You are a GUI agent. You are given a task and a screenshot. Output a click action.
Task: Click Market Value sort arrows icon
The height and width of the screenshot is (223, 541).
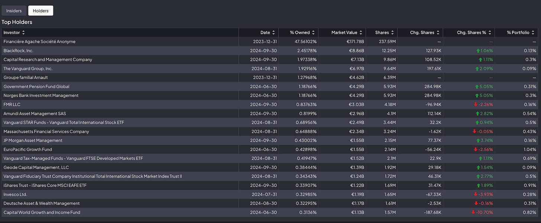tap(361, 33)
